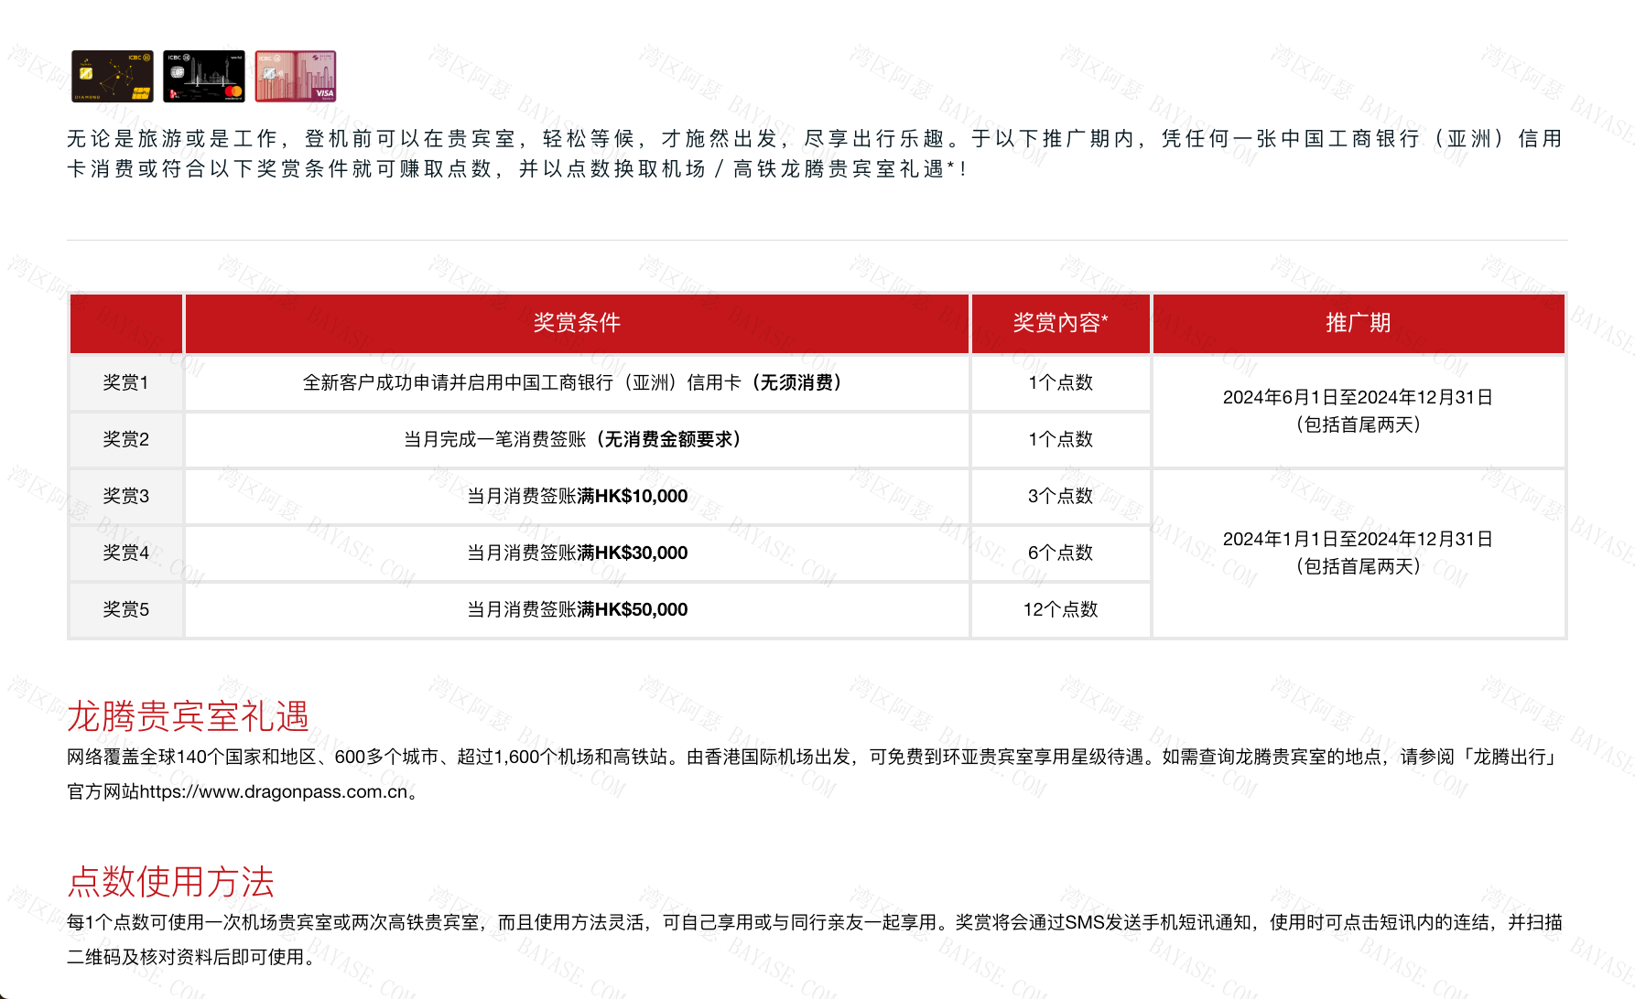The height and width of the screenshot is (999, 1635).
Task: Click the 2024年1月1日至2024年12月31日 promotion period
Action: point(1359,553)
